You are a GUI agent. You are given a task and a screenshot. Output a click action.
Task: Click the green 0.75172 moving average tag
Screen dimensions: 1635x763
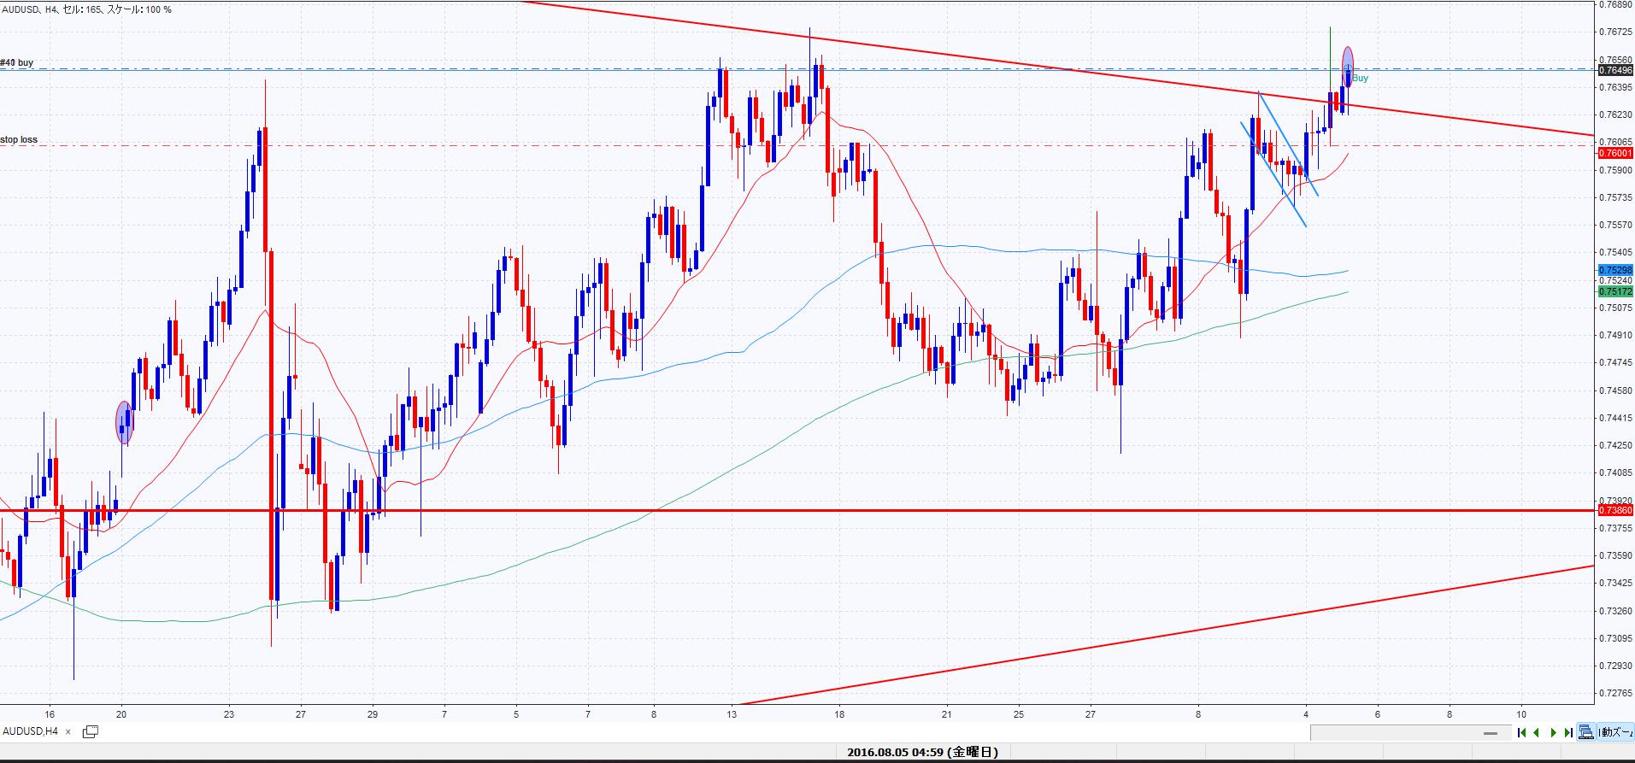point(1614,291)
